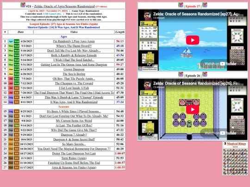Open It Was Ages, And It Was Randomized row link
Image resolution: width=250 pixels, height=187 pixels.
tap(74, 102)
